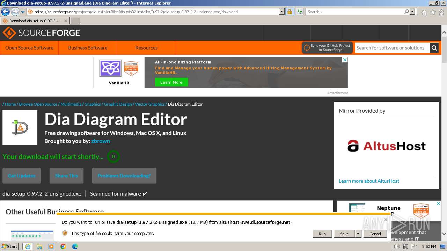
Task: Open the Resources menu
Action: pyautogui.click(x=146, y=48)
